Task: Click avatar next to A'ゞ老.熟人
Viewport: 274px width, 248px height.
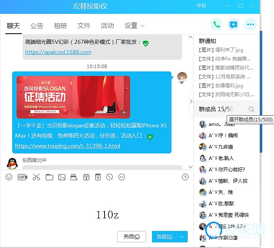Action: click(x=203, y=158)
